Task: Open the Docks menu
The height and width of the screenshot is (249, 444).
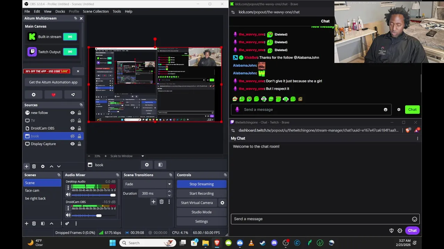Action: (60, 11)
